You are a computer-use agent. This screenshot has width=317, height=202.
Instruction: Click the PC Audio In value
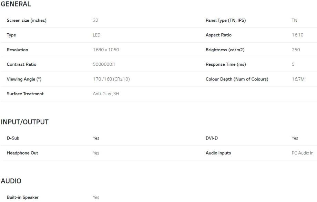pyautogui.click(x=303, y=153)
